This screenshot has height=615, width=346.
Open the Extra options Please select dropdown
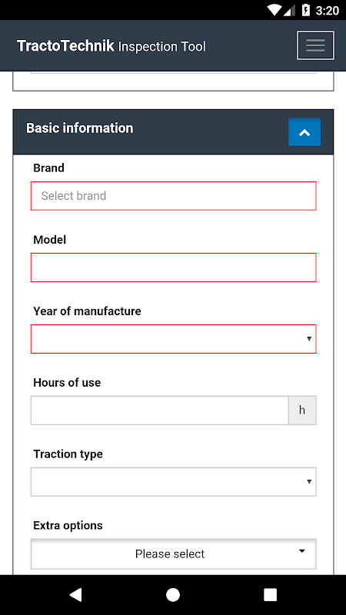(174, 553)
